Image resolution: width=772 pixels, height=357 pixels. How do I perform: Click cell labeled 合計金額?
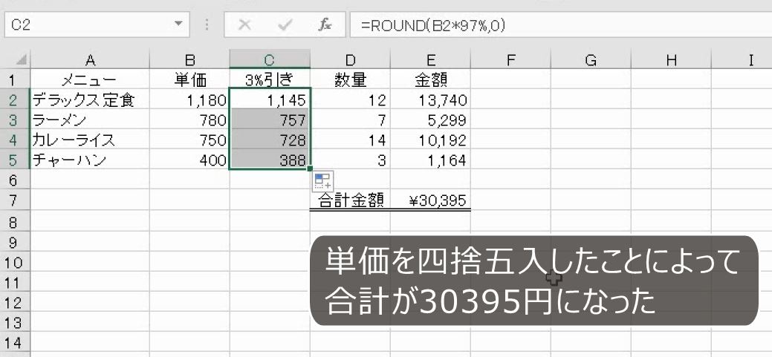click(x=350, y=200)
